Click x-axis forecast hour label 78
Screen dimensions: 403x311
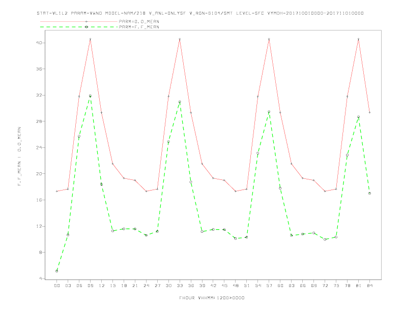[x=347, y=286]
